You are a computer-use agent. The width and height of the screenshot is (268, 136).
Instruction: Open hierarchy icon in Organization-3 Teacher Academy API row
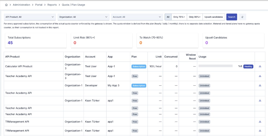coord(260,76)
